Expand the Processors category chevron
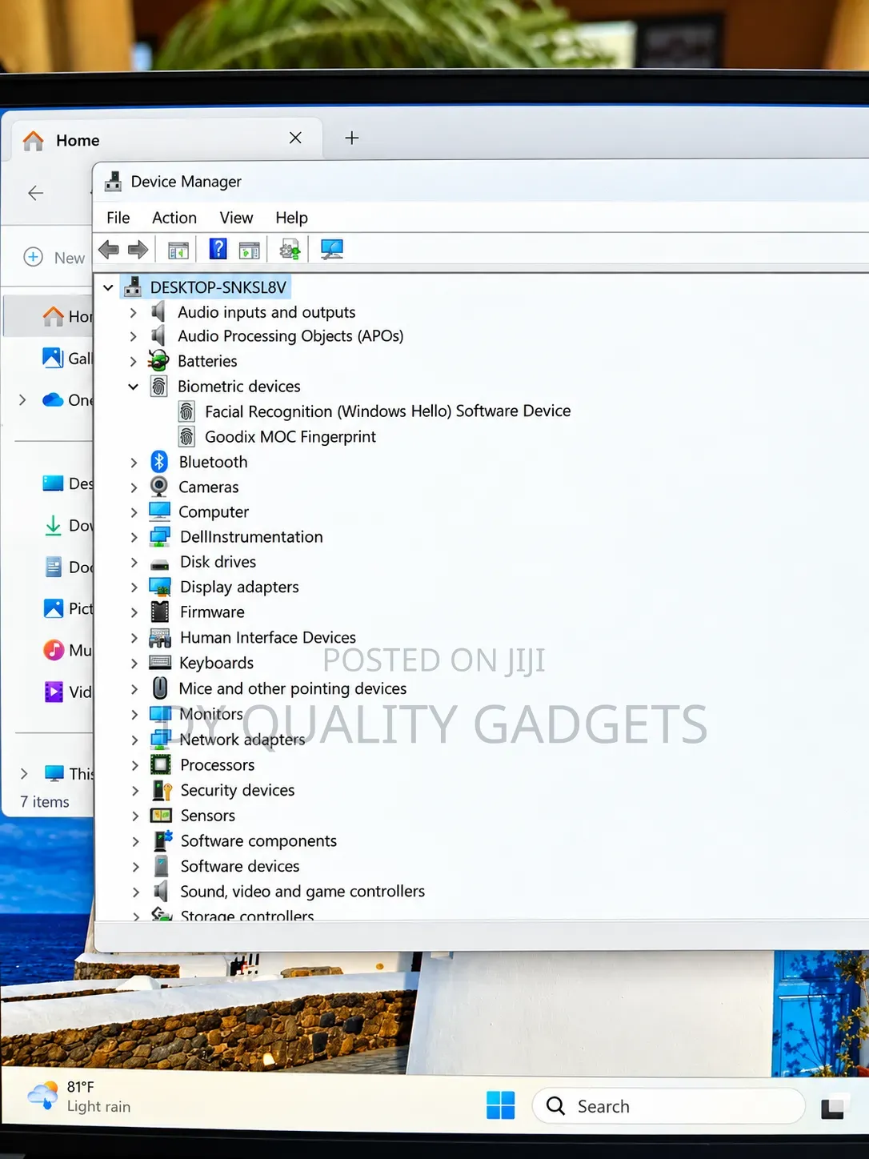This screenshot has height=1159, width=869. pos(135,766)
